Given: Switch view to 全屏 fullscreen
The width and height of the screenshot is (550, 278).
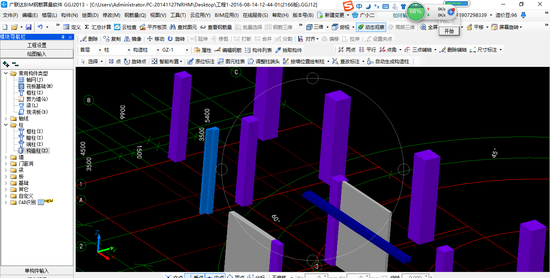Looking at the screenshot, I should [x=429, y=27].
